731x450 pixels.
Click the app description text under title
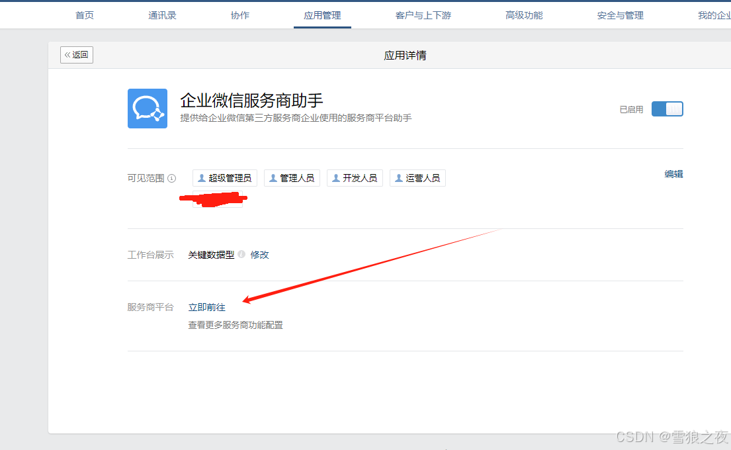[x=296, y=118]
